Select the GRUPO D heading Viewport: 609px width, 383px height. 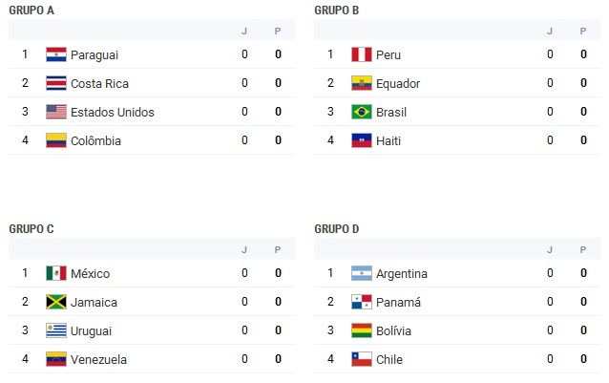[x=337, y=229]
